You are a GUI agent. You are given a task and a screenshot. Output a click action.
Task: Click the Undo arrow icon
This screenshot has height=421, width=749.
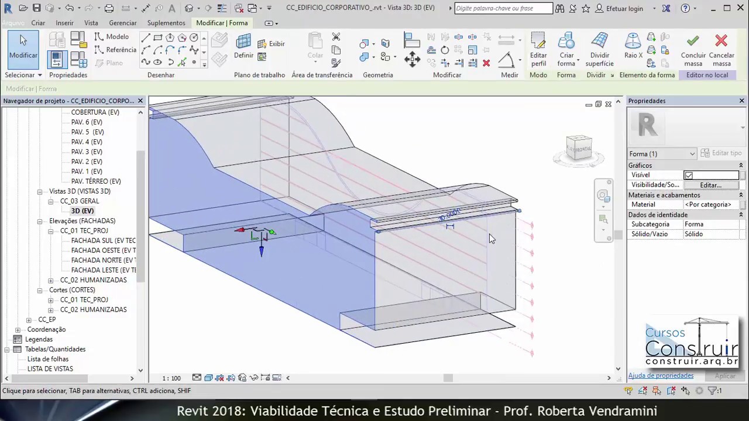click(69, 8)
